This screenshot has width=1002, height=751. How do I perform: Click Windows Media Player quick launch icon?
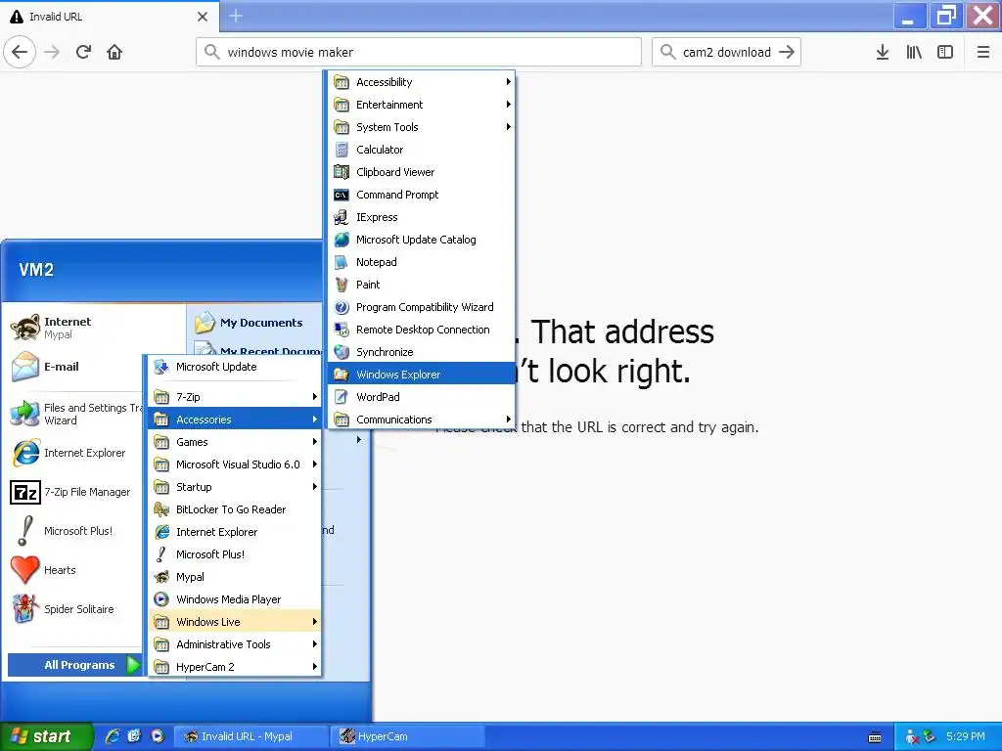(x=158, y=736)
